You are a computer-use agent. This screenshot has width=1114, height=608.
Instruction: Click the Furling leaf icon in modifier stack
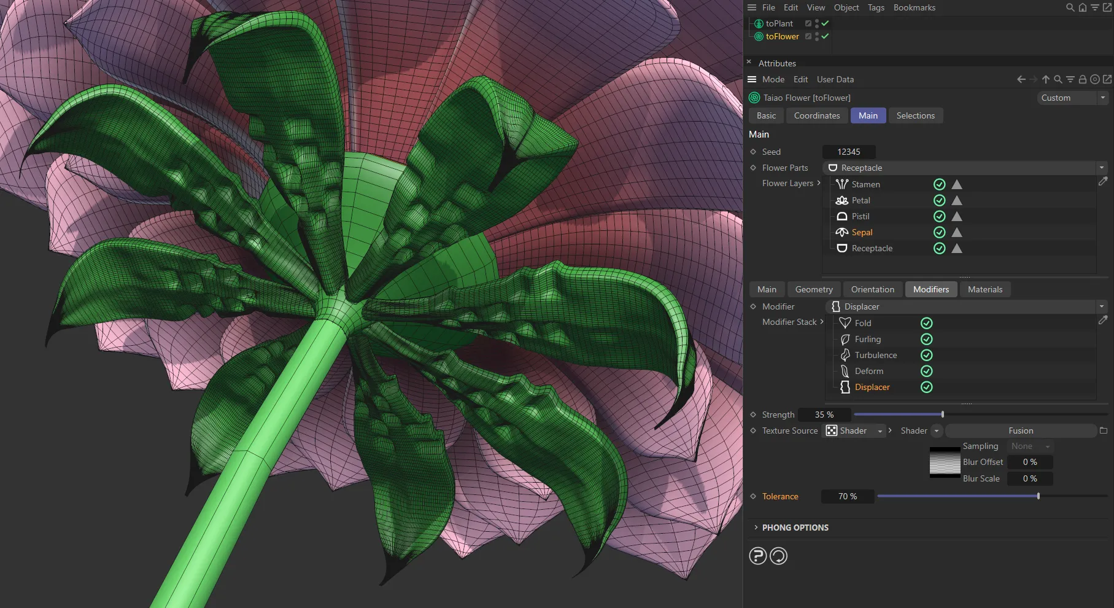tap(845, 339)
